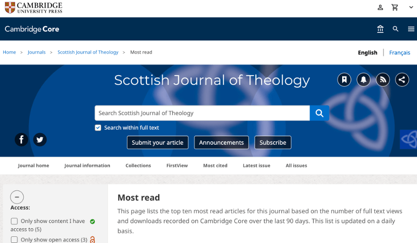The width and height of the screenshot is (417, 243).
Task: Open the Latest issue tab
Action: tap(256, 166)
